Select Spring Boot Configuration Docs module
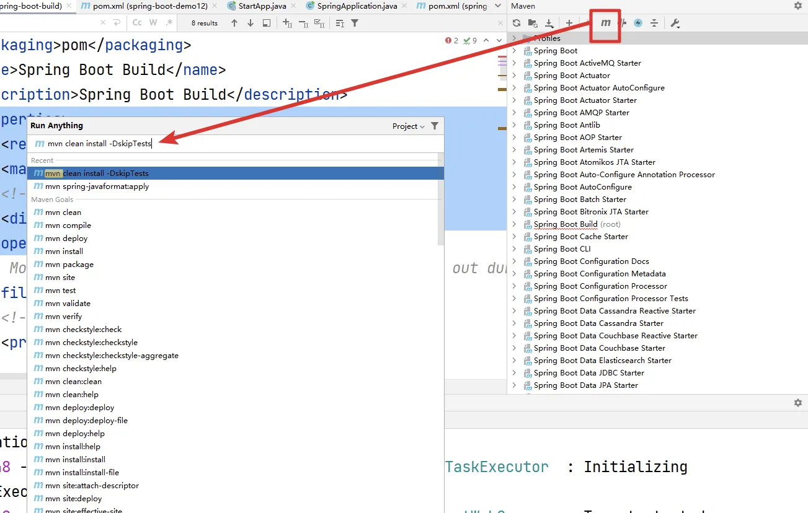 tap(592, 261)
